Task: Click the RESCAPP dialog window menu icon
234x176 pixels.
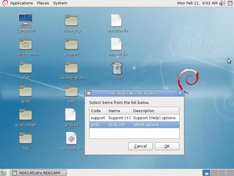Action: (89, 93)
